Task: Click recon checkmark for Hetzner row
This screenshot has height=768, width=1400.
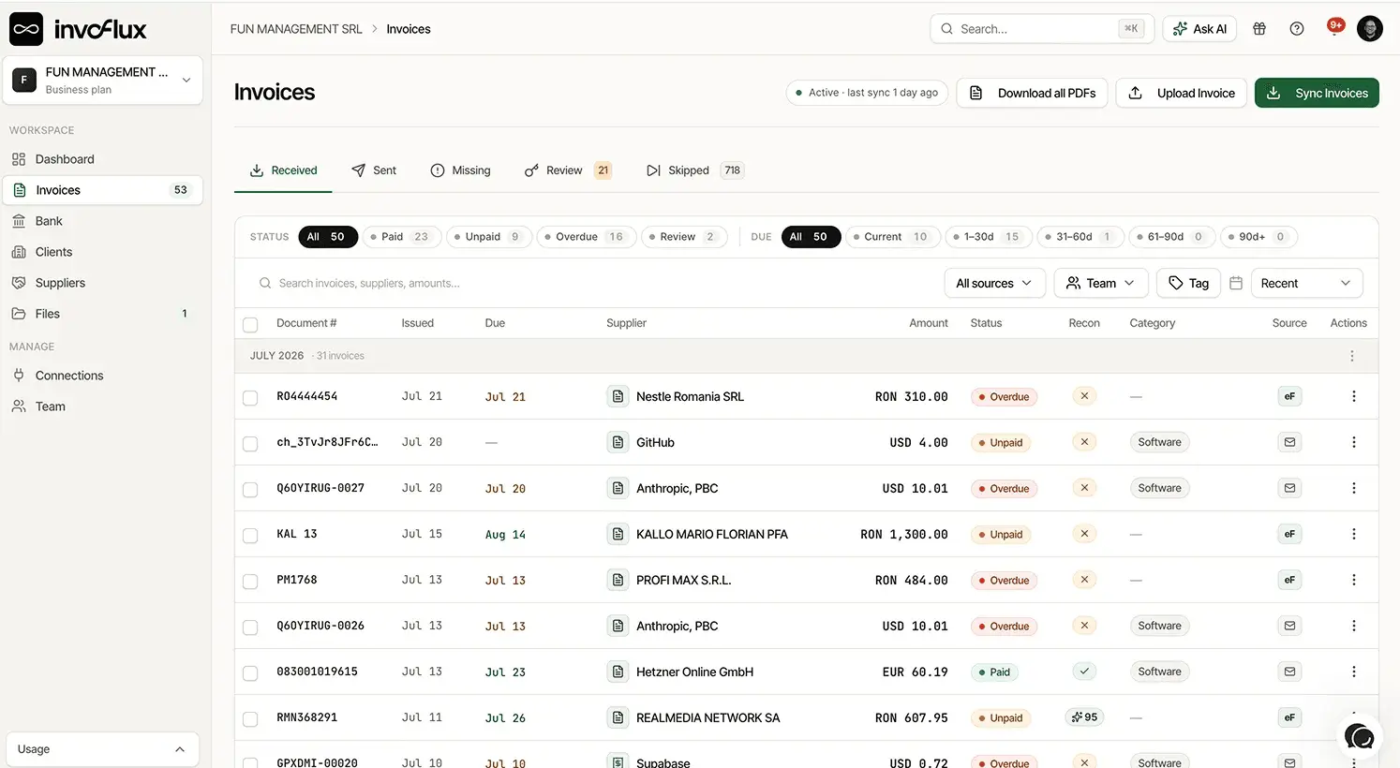Action: pos(1084,672)
